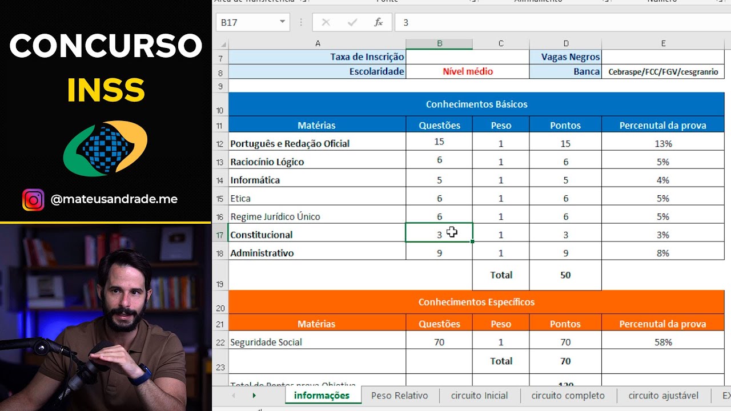The width and height of the screenshot is (731, 411).
Task: Click the Taxa de Inscrição cell
Action: 318,57
